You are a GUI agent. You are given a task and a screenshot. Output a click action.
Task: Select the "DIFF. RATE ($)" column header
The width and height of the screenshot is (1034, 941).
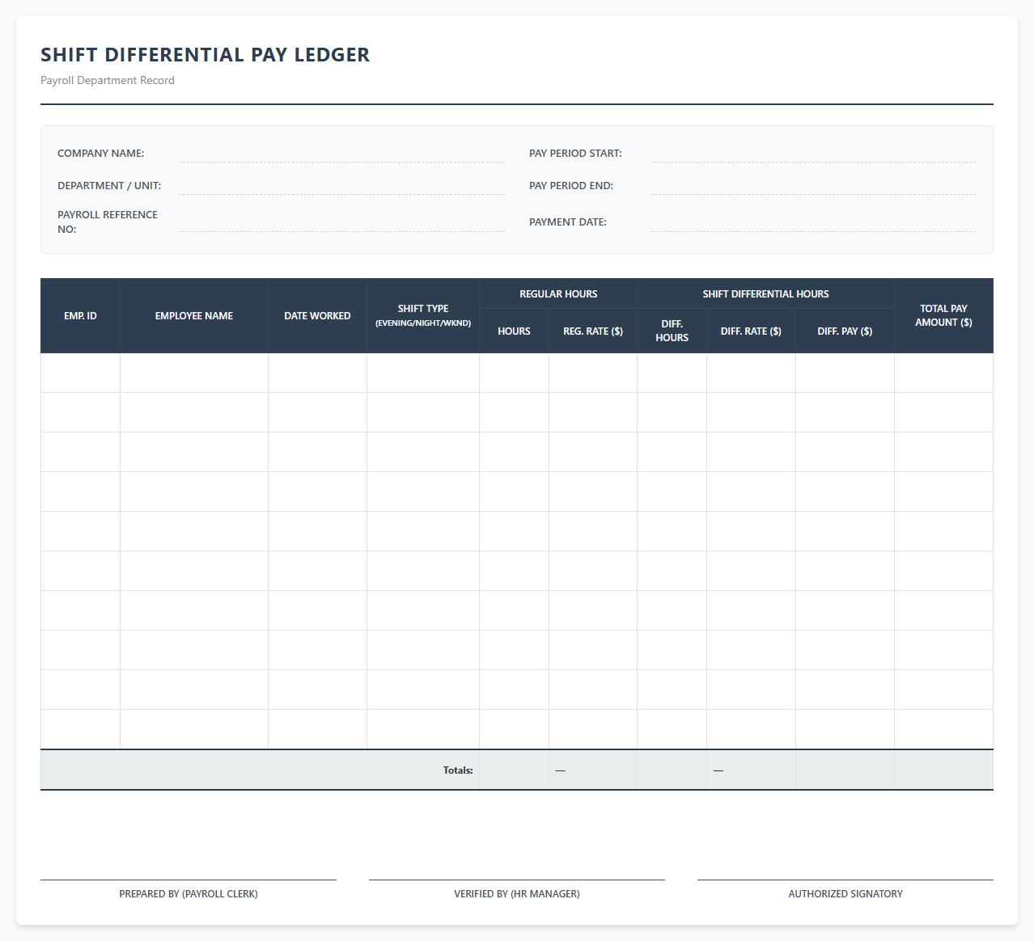click(751, 331)
